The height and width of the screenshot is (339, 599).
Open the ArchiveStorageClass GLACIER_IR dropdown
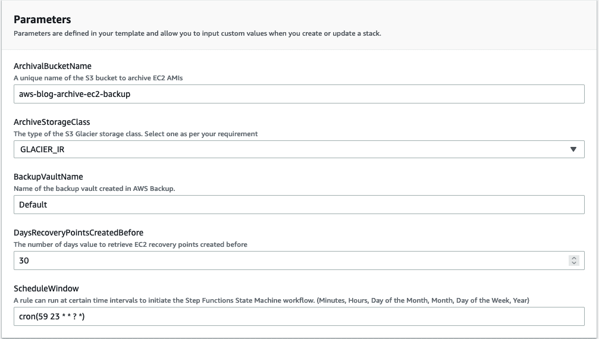(x=299, y=149)
